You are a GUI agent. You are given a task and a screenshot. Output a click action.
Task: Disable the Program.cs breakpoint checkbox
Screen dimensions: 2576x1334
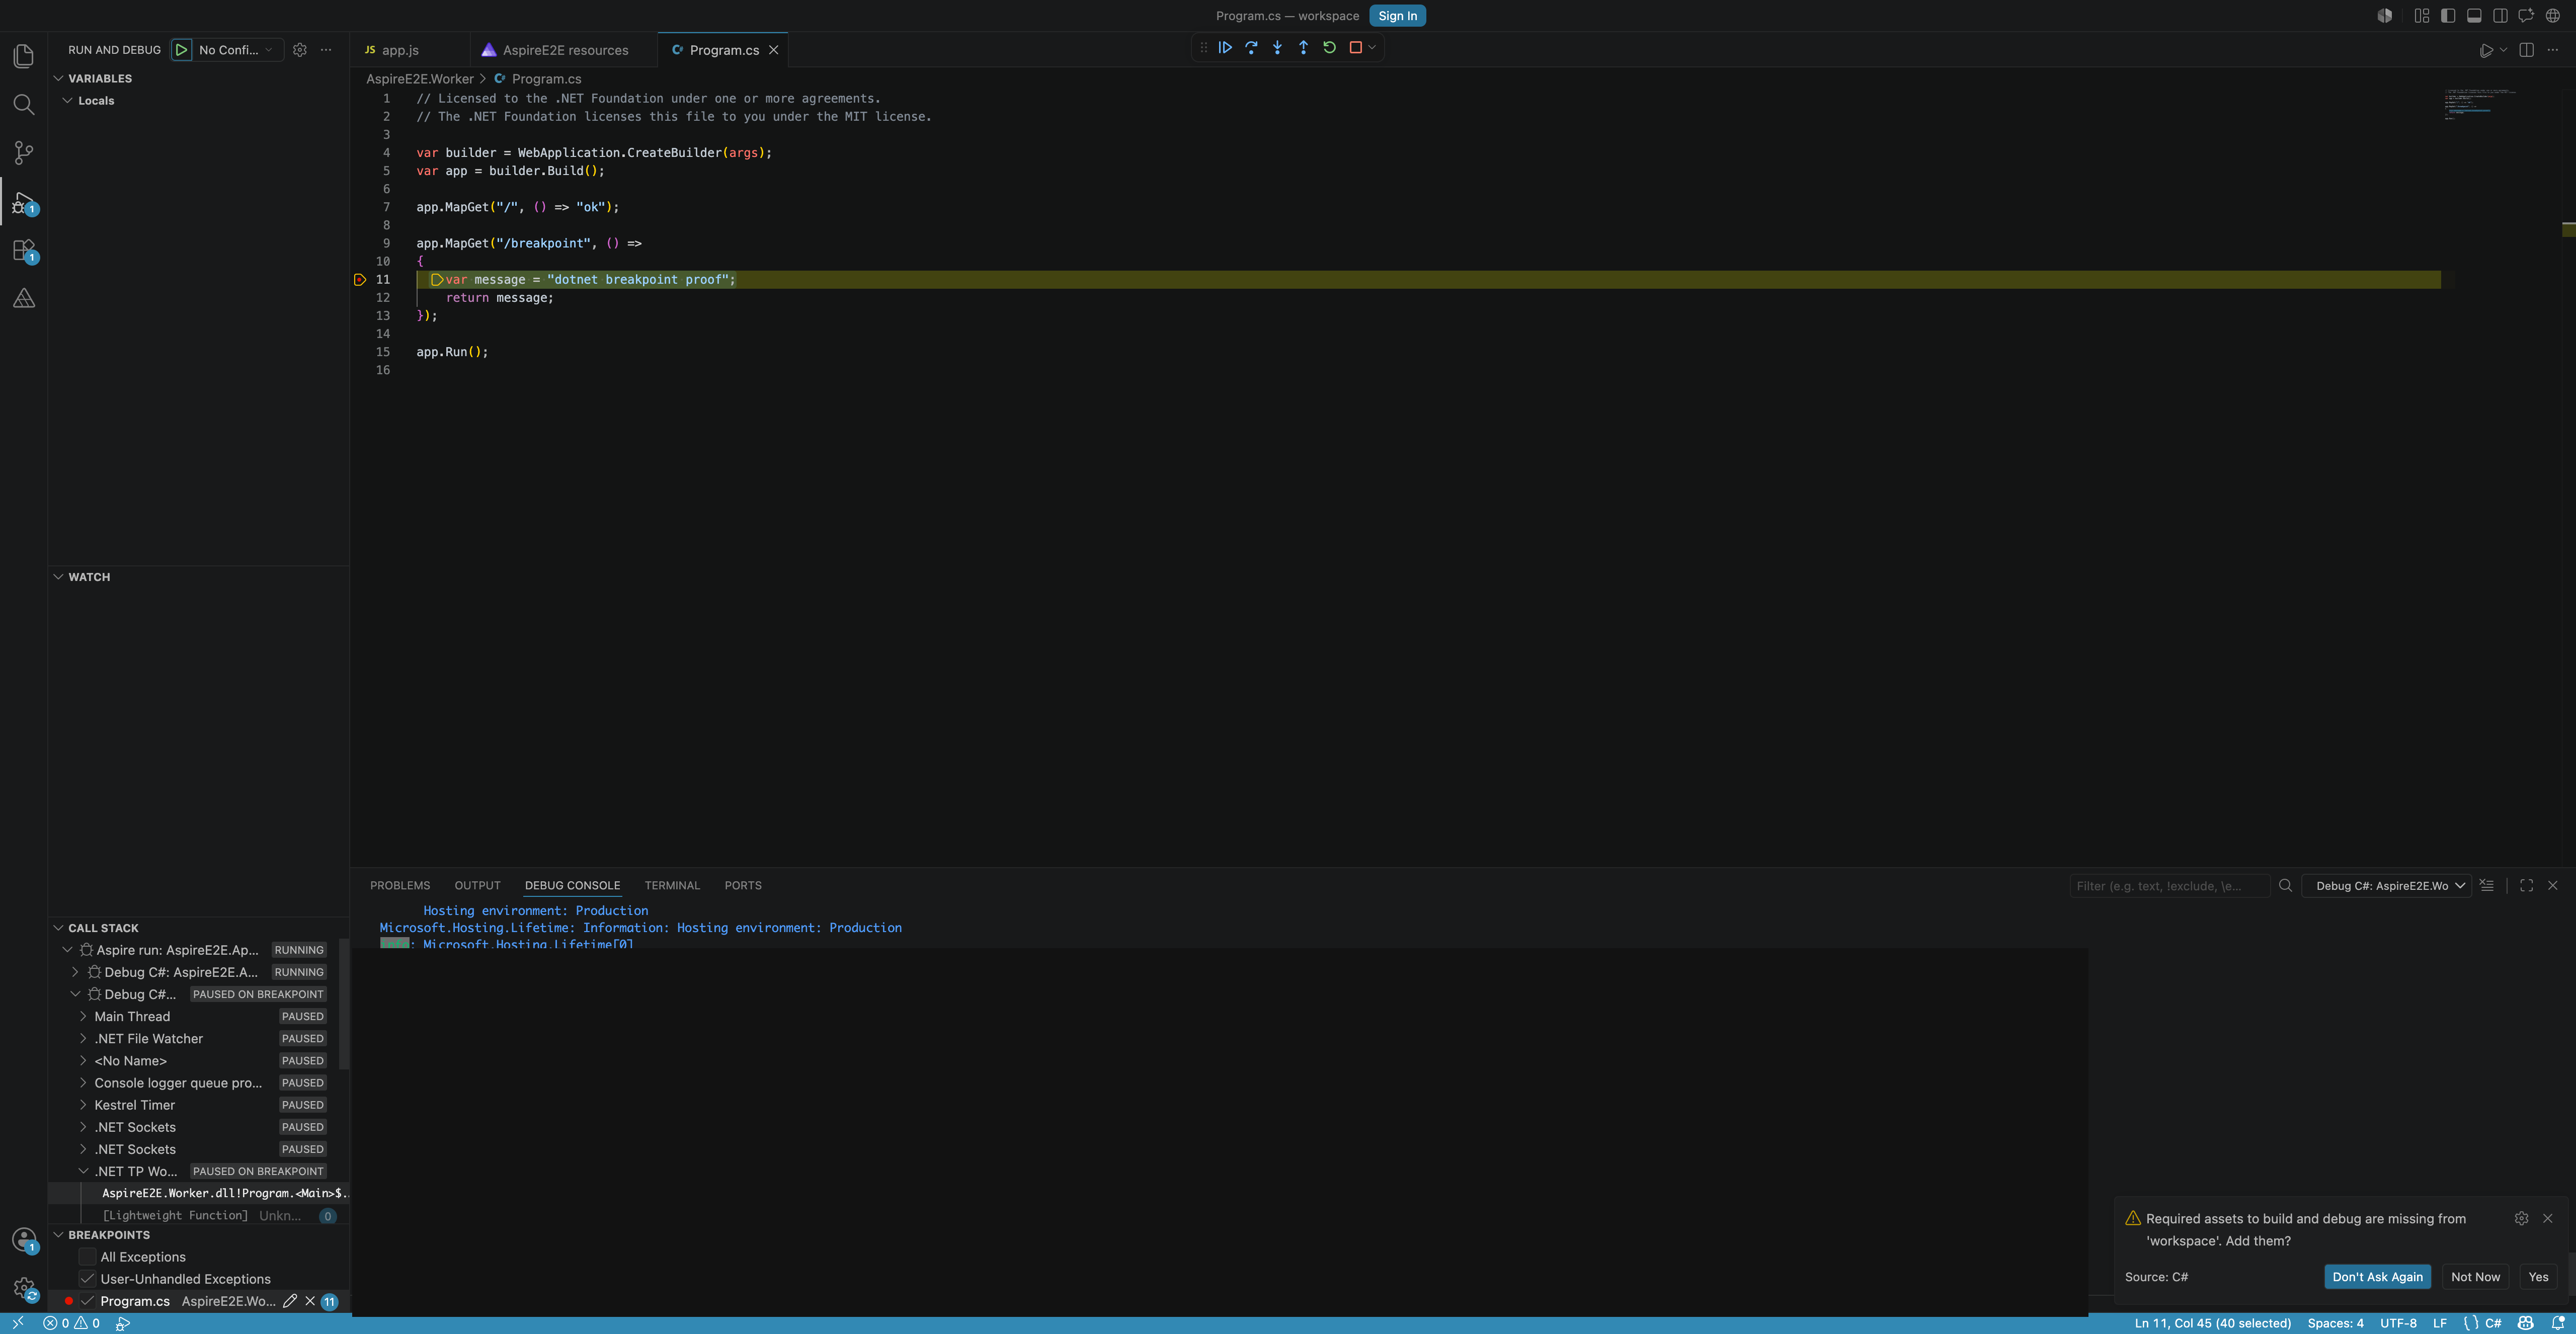87,1301
